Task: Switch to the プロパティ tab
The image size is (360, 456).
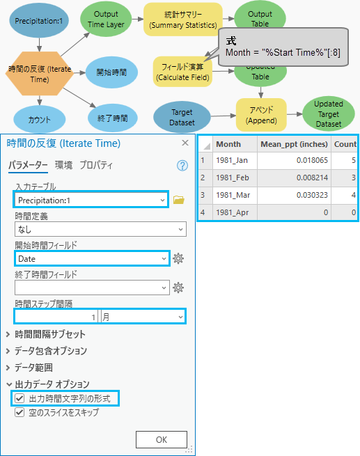Action: [x=96, y=166]
